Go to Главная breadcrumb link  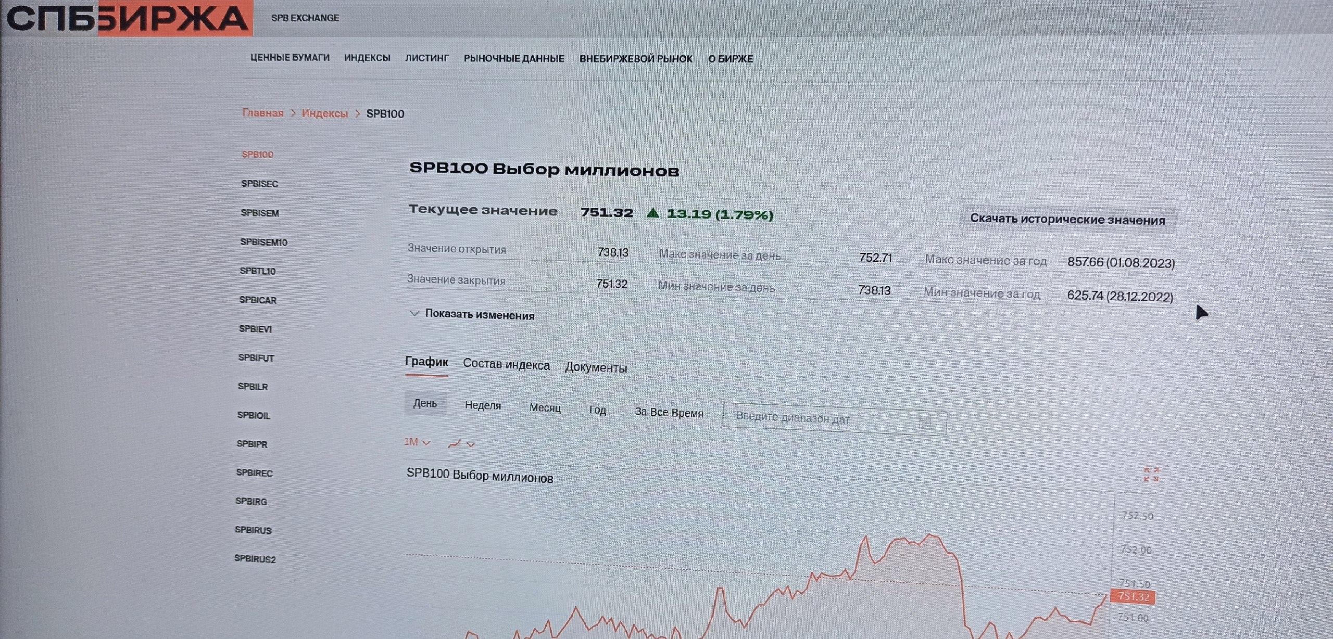263,113
